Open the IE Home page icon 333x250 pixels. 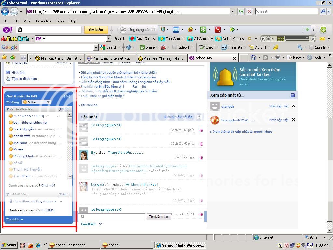click(x=254, y=58)
